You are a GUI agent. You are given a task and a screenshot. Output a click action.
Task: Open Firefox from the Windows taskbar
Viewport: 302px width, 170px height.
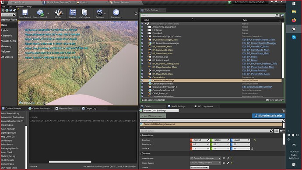pyautogui.click(x=294, y=20)
